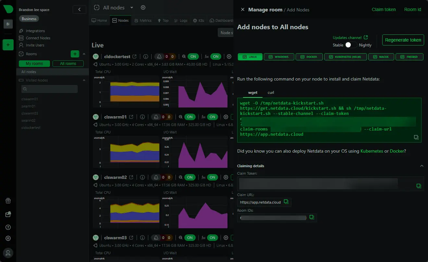This screenshot has width=428, height=262.
Task: Click the green plus button beside Rooms
Action: [x=75, y=54]
